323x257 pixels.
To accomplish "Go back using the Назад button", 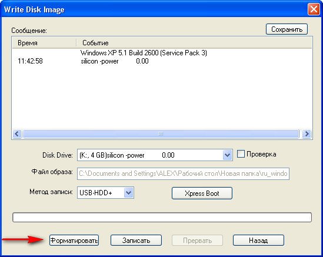I will [258, 241].
